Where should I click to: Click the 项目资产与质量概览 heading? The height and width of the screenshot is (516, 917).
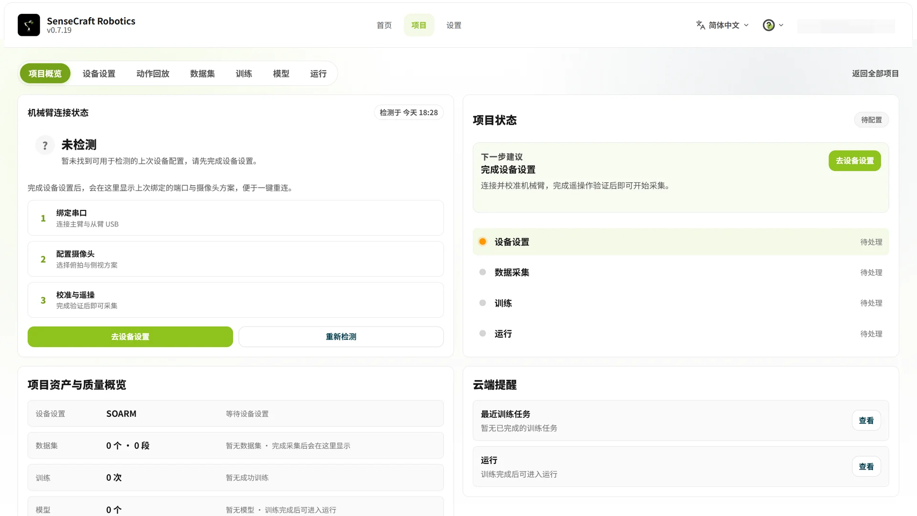click(x=76, y=385)
